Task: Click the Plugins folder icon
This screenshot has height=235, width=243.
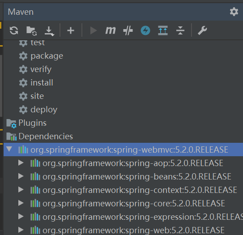Action: [11, 124]
